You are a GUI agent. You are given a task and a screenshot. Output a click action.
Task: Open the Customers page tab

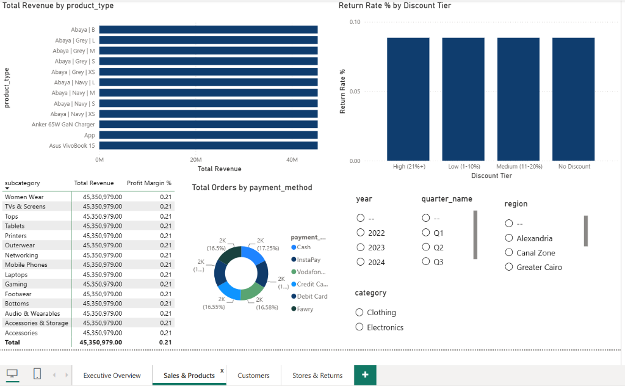tap(253, 376)
